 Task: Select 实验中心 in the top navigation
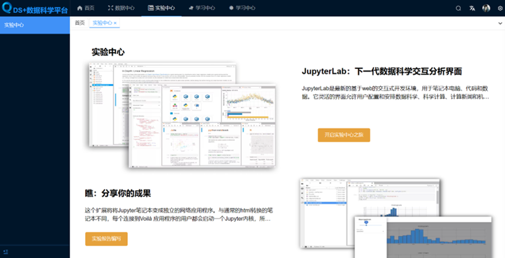click(x=161, y=8)
